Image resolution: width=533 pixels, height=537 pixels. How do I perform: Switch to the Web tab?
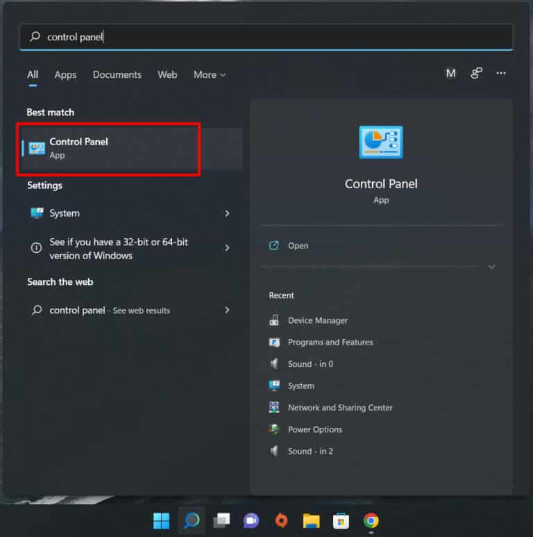167,74
